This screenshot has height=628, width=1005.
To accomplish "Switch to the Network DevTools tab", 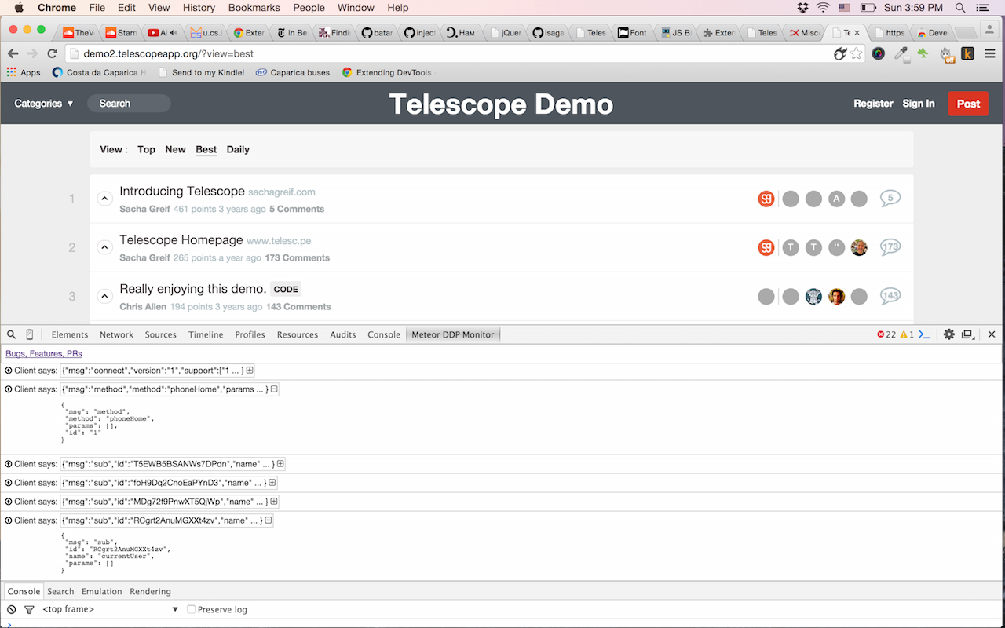I will click(x=116, y=334).
